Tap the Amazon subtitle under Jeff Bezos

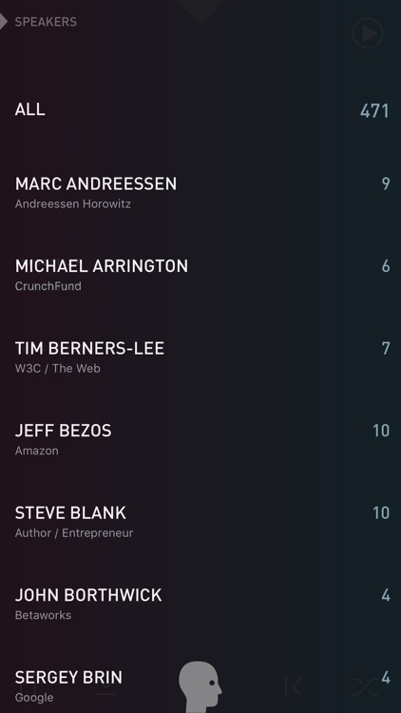click(x=36, y=451)
